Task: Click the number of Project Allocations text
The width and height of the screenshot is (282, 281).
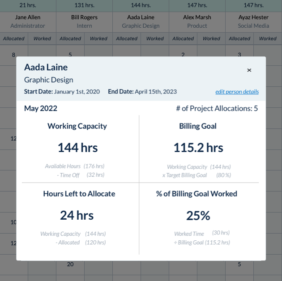Action: pos(217,108)
